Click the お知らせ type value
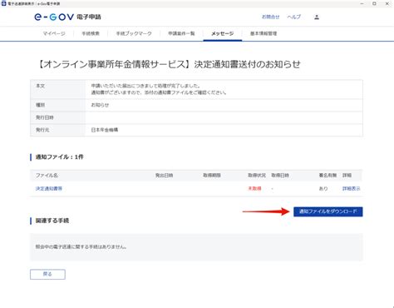394x308 pixels. point(100,105)
